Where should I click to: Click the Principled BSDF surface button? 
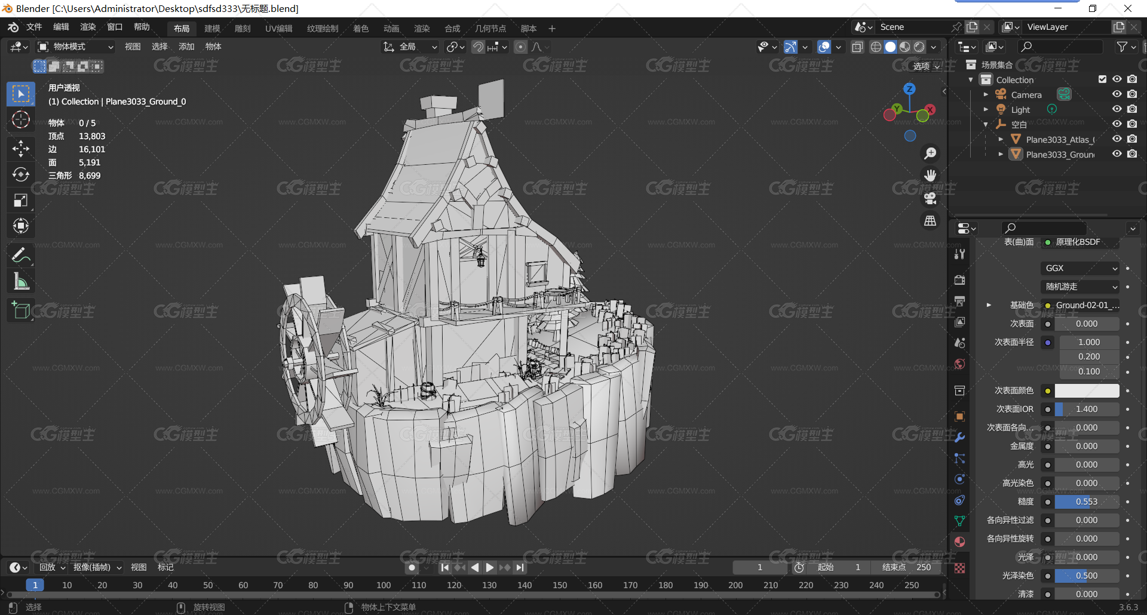coord(1080,242)
